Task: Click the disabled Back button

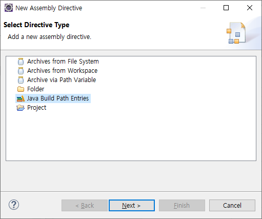Action: [85, 205]
